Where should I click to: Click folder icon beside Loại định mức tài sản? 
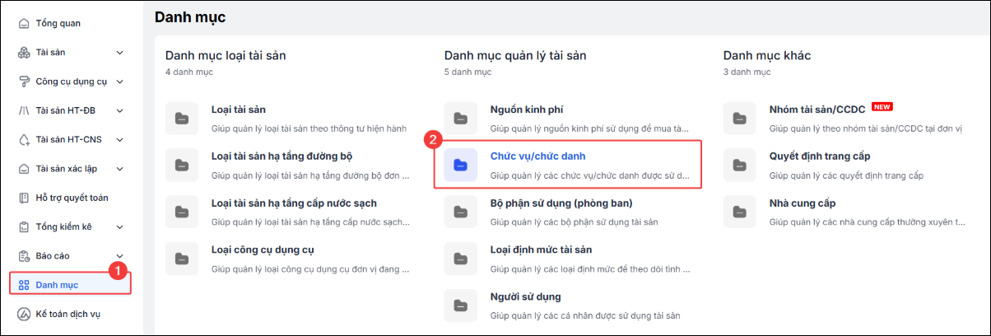click(x=460, y=259)
